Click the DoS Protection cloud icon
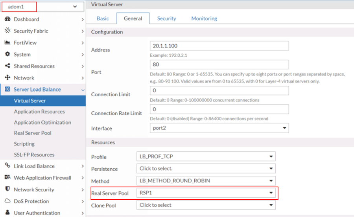The image size is (354, 217). click(x=7, y=201)
